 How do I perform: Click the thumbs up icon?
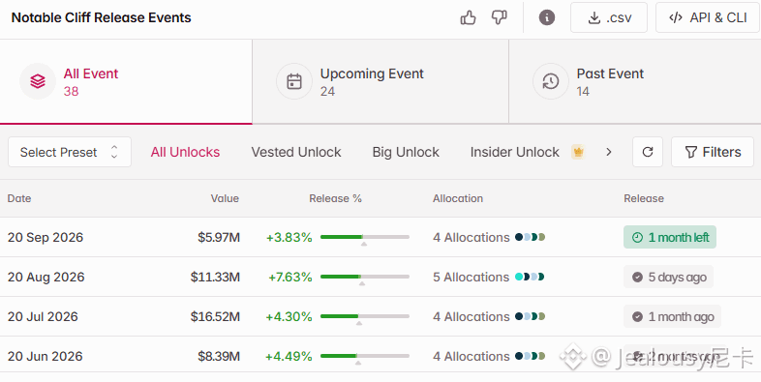tap(468, 18)
